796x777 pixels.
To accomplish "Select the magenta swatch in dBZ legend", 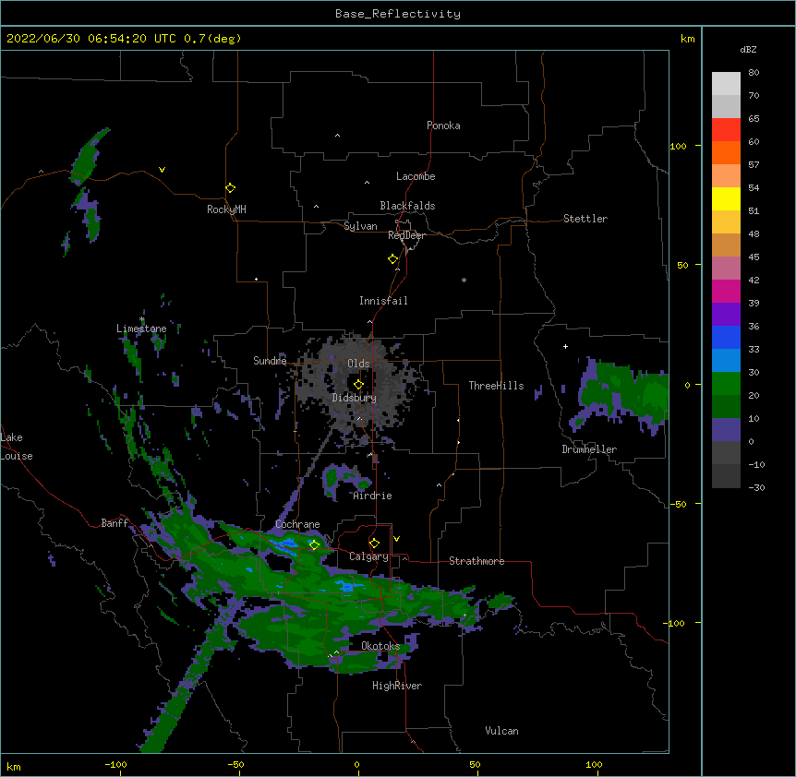I will [x=726, y=291].
